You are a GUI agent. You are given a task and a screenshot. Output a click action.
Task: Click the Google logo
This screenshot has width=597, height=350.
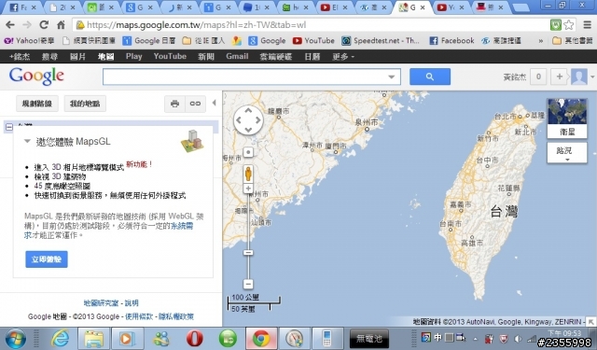pos(36,76)
